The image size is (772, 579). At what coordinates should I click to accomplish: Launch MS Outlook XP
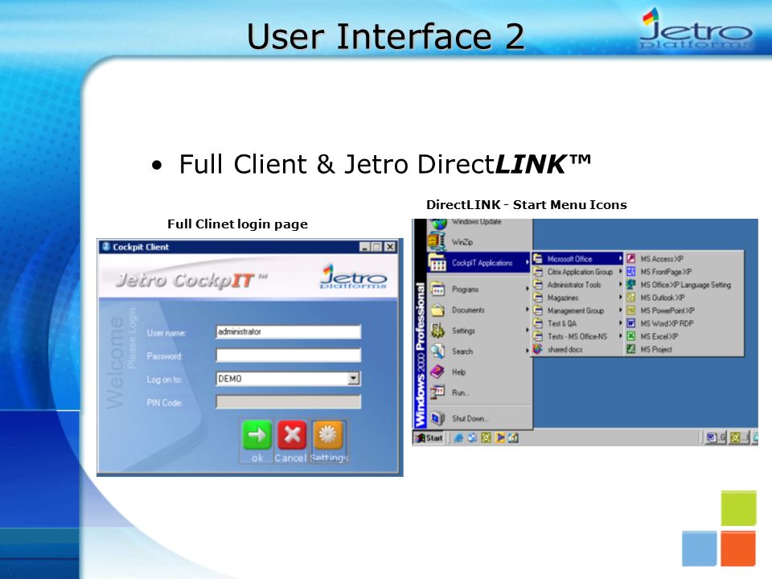pos(684,298)
